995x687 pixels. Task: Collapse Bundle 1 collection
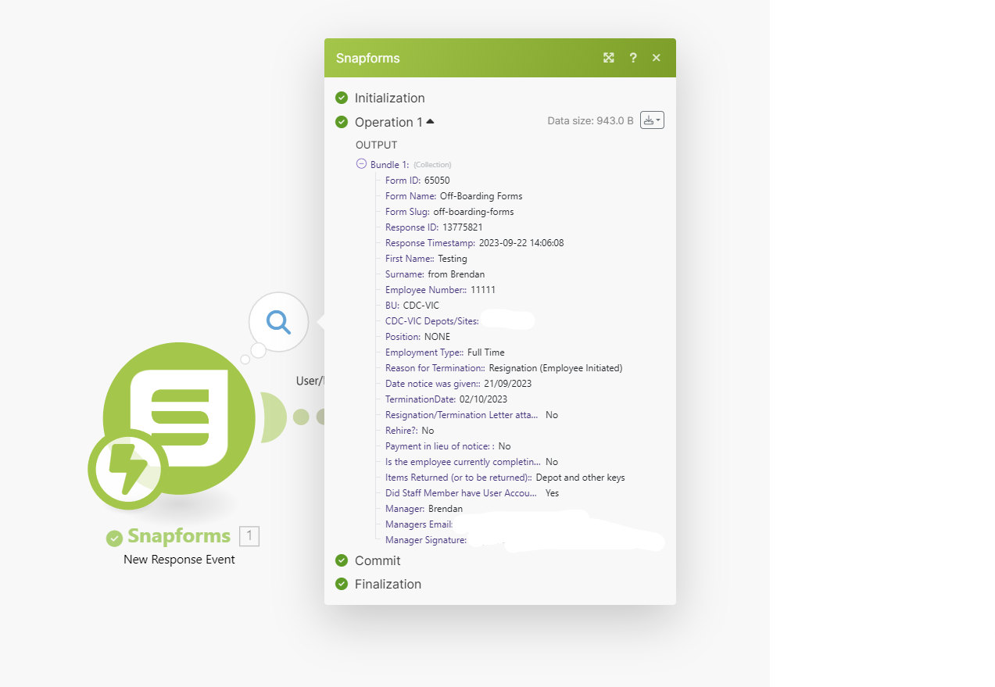[x=361, y=164]
